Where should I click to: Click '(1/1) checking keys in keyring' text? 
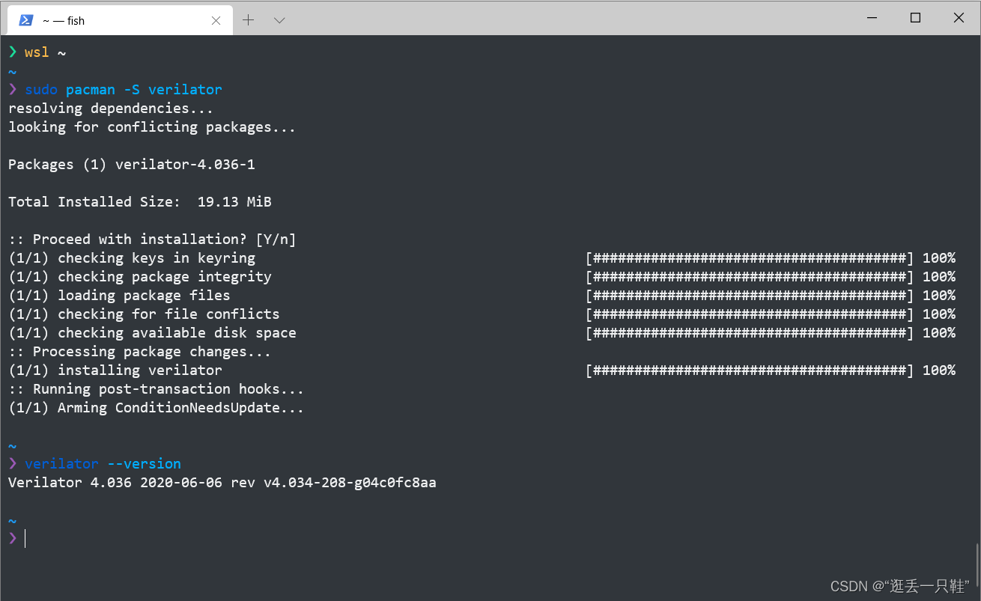132,258
